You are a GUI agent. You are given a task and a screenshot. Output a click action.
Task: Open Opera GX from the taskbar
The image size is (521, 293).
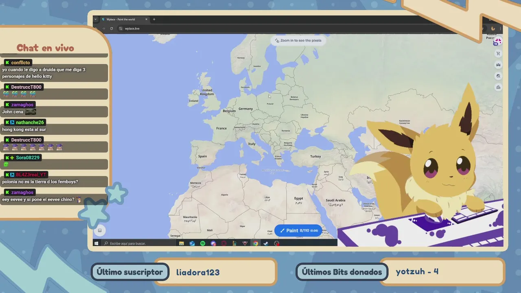(224, 243)
